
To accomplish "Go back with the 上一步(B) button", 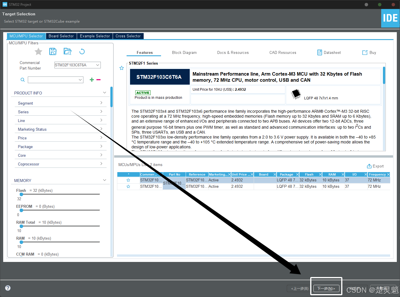I will tap(299, 288).
